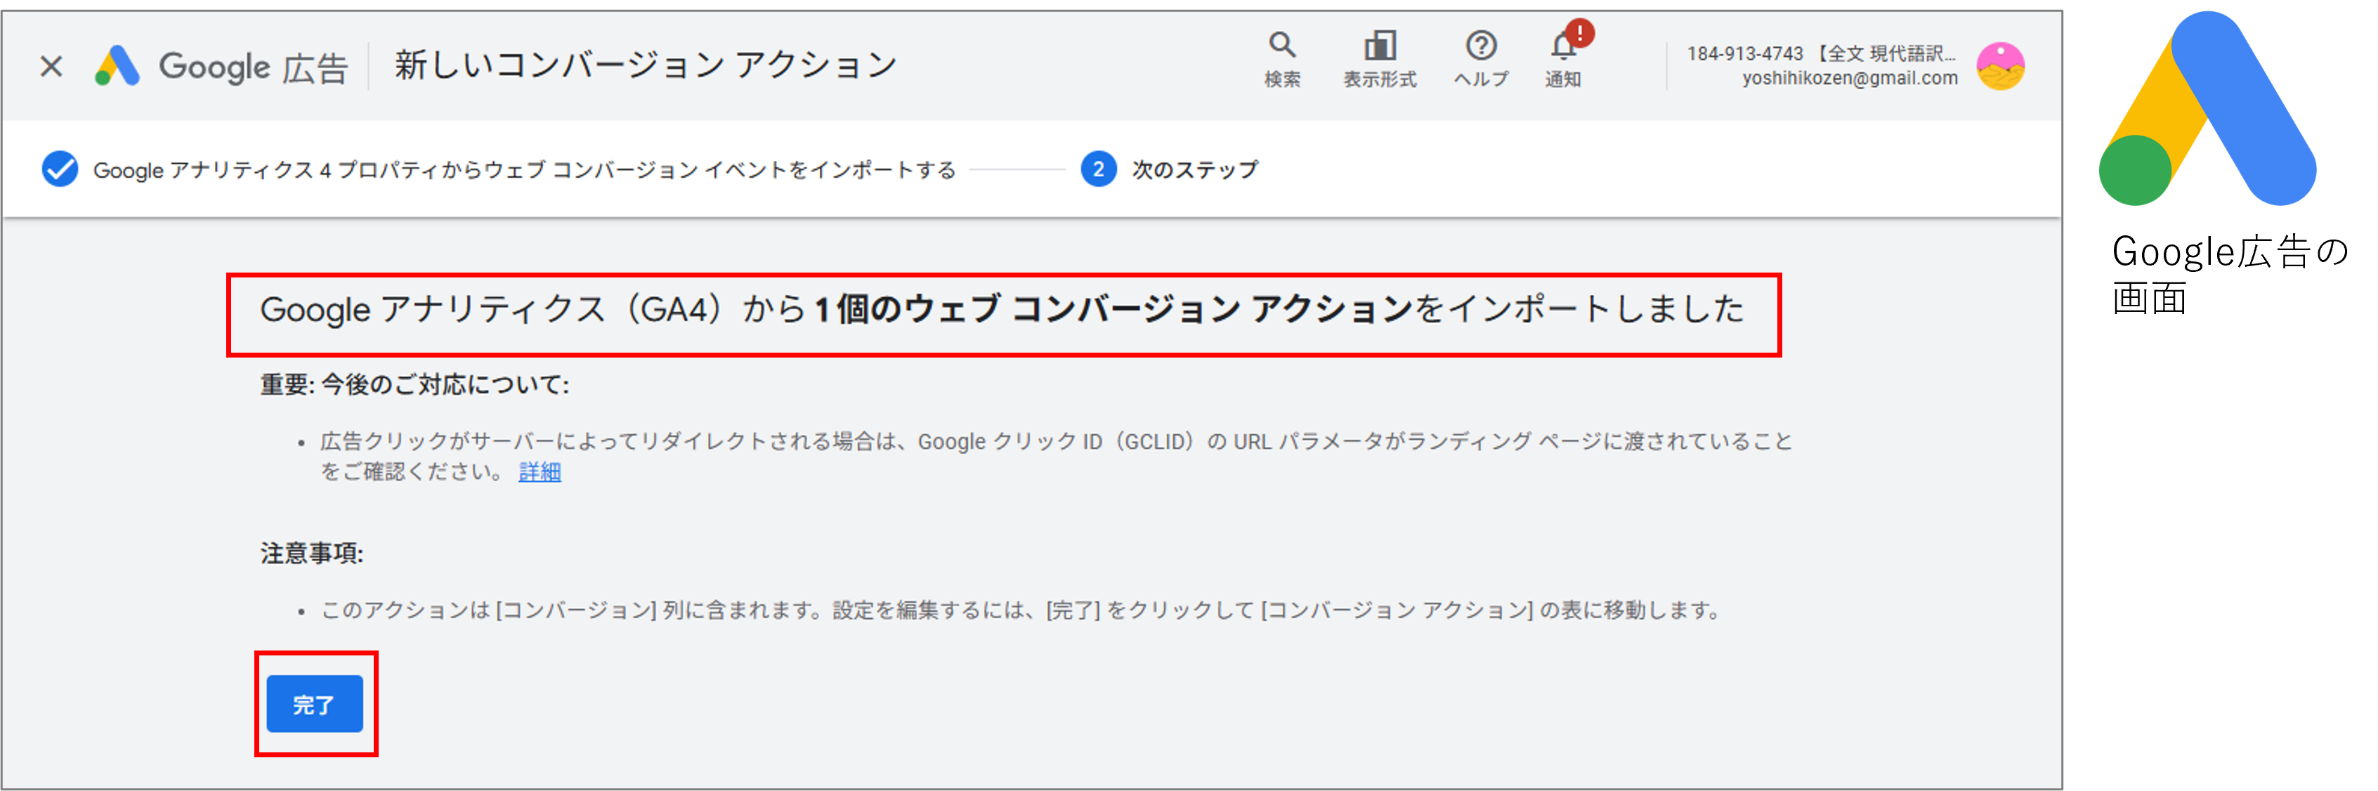
Task: Click the pink account avatar
Action: [x=2001, y=67]
